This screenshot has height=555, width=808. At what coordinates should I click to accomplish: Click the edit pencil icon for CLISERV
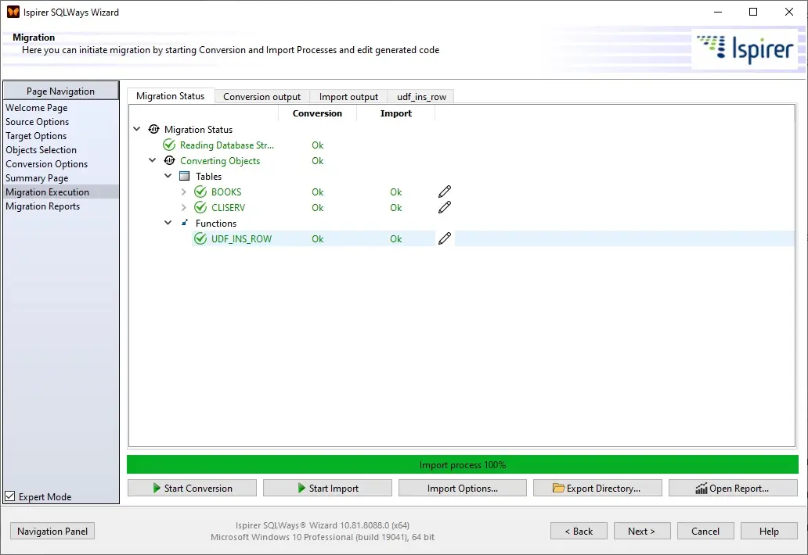444,207
